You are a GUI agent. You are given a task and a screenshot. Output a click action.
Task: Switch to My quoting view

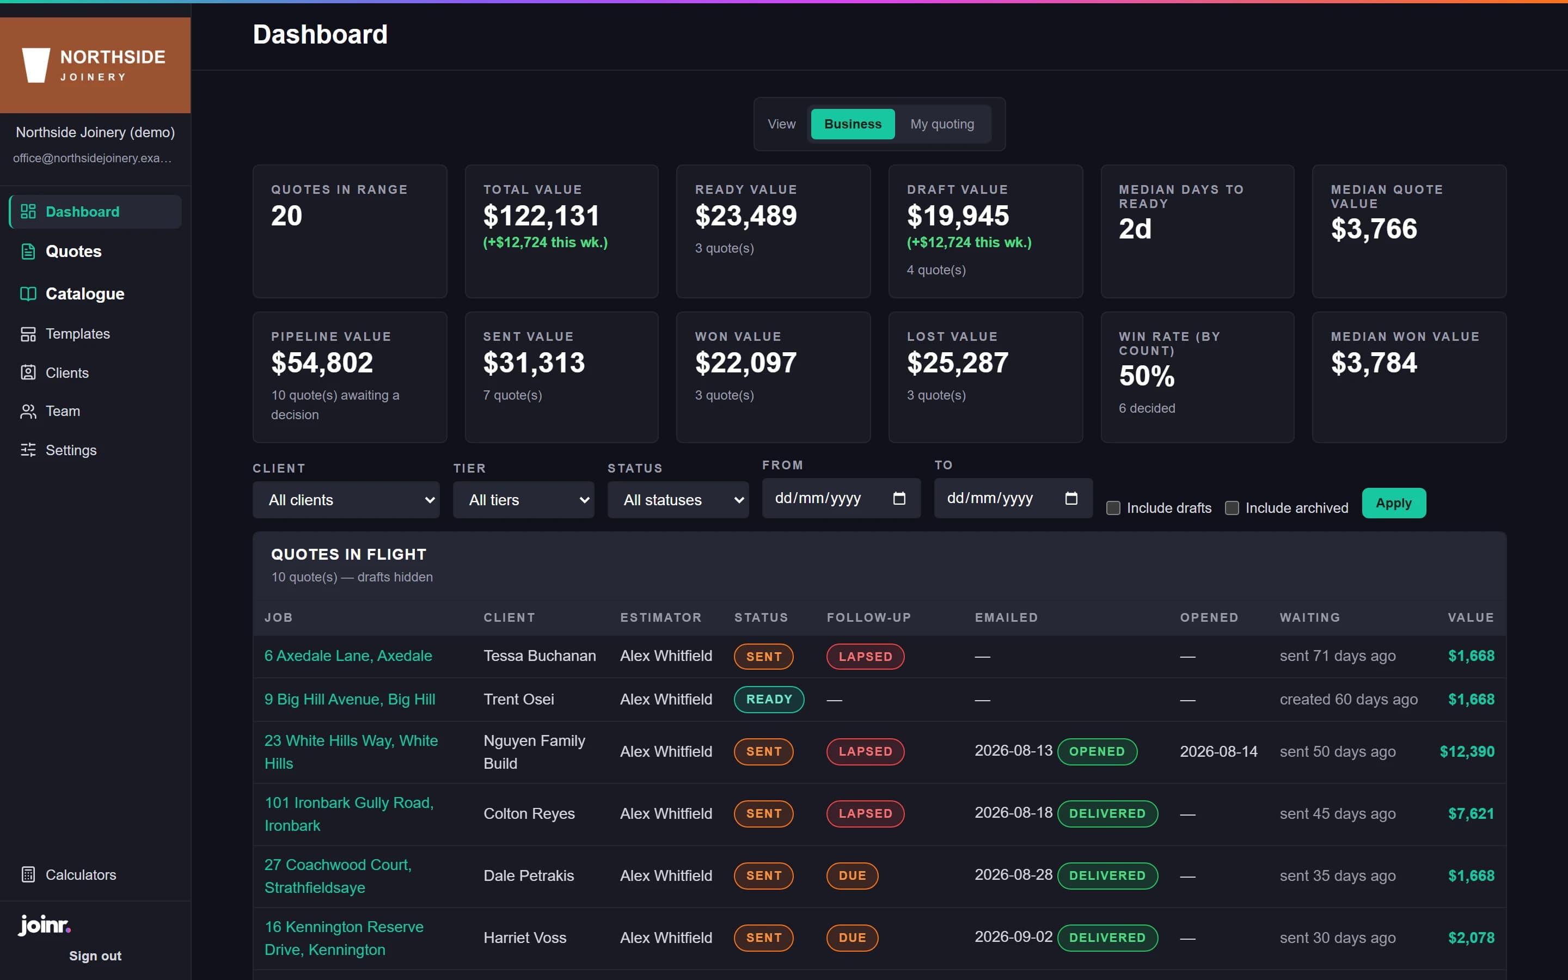[x=942, y=124]
